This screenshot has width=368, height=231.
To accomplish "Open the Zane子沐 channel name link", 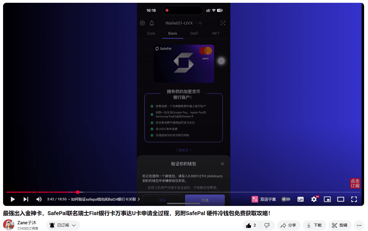I will (27, 223).
